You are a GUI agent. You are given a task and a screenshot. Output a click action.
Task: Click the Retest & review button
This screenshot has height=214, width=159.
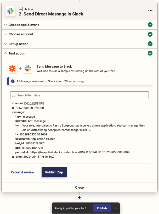click(22, 172)
